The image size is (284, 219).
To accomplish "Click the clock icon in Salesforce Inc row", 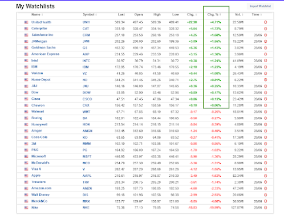I will (x=266, y=35).
